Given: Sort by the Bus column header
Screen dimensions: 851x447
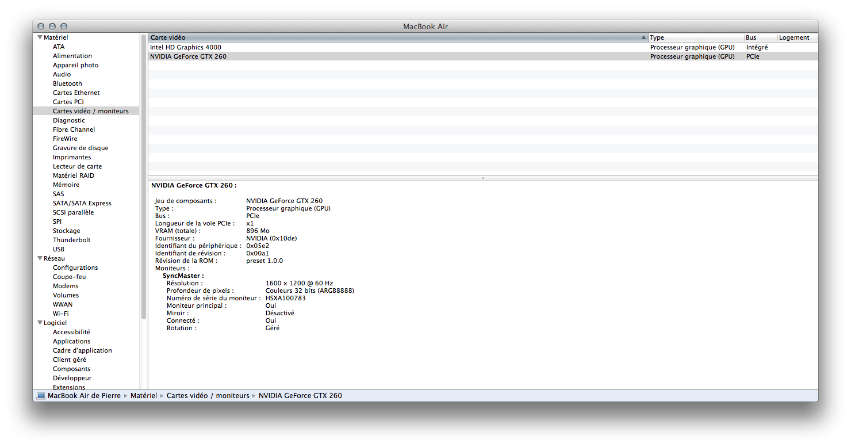Looking at the screenshot, I should [758, 37].
